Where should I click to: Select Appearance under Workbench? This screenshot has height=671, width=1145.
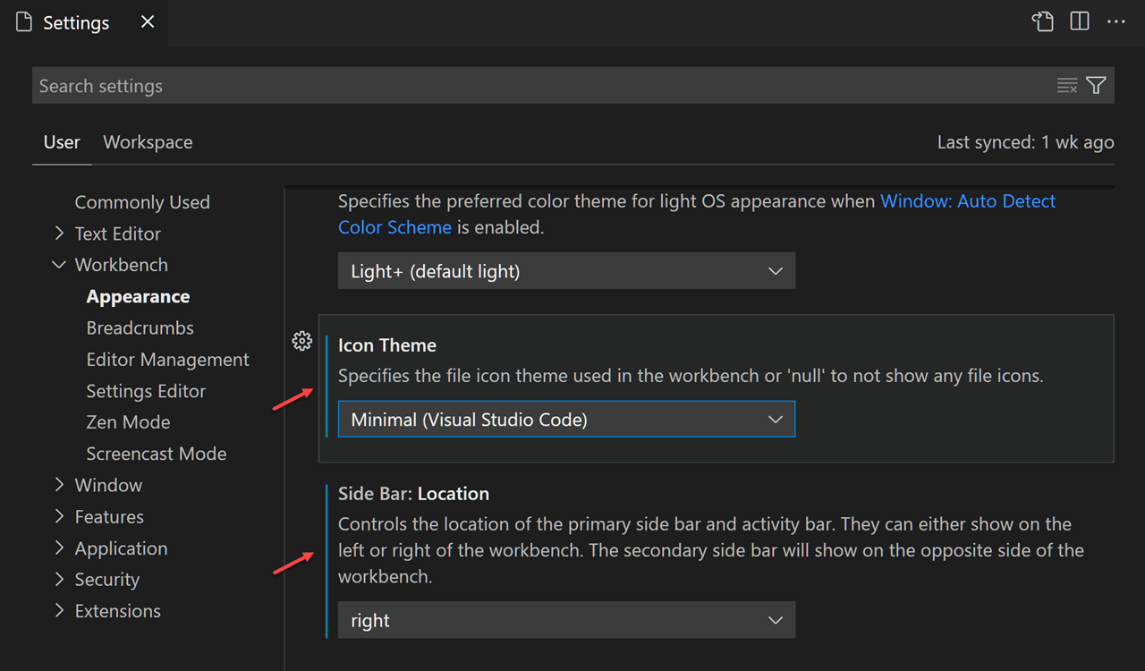coord(138,296)
